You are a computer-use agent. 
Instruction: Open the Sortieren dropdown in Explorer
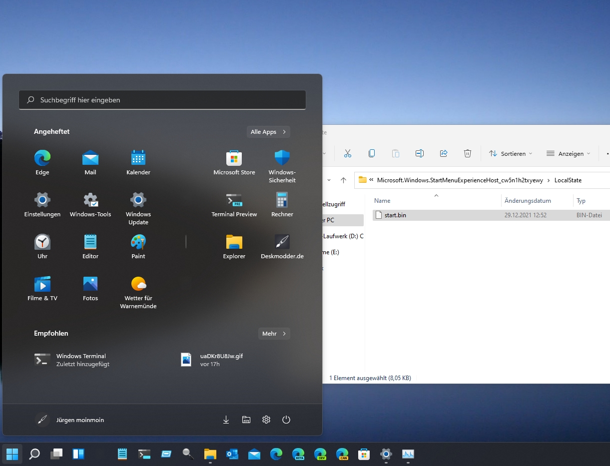pos(511,153)
